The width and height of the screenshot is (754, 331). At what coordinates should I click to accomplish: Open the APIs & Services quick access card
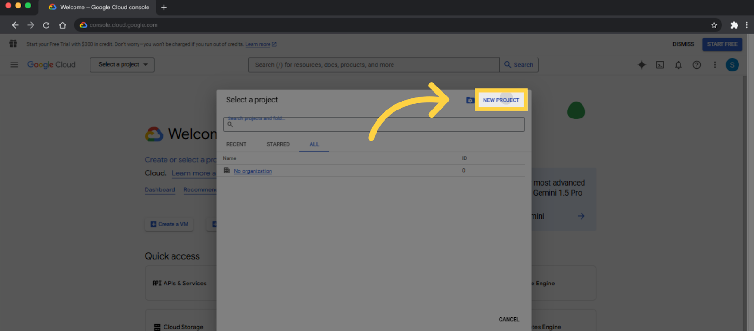[x=181, y=283]
